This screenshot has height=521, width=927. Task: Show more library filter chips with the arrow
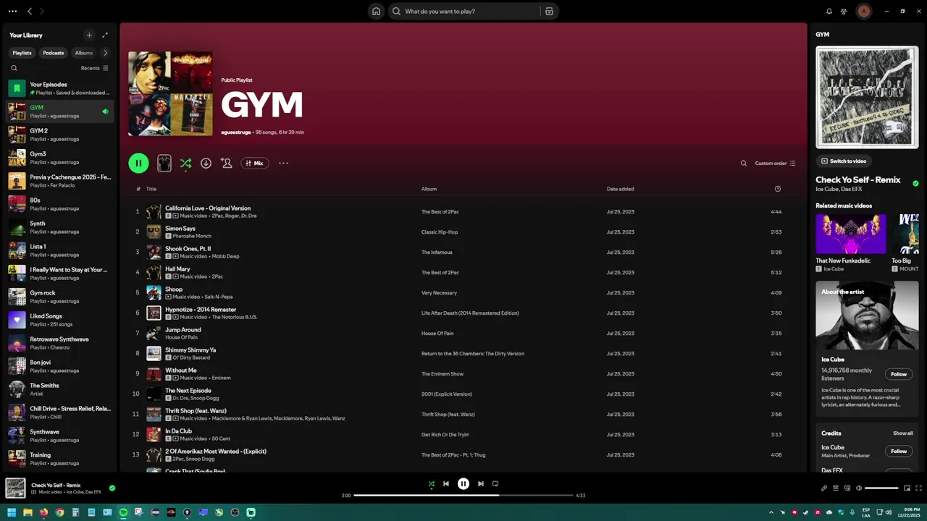coord(105,53)
